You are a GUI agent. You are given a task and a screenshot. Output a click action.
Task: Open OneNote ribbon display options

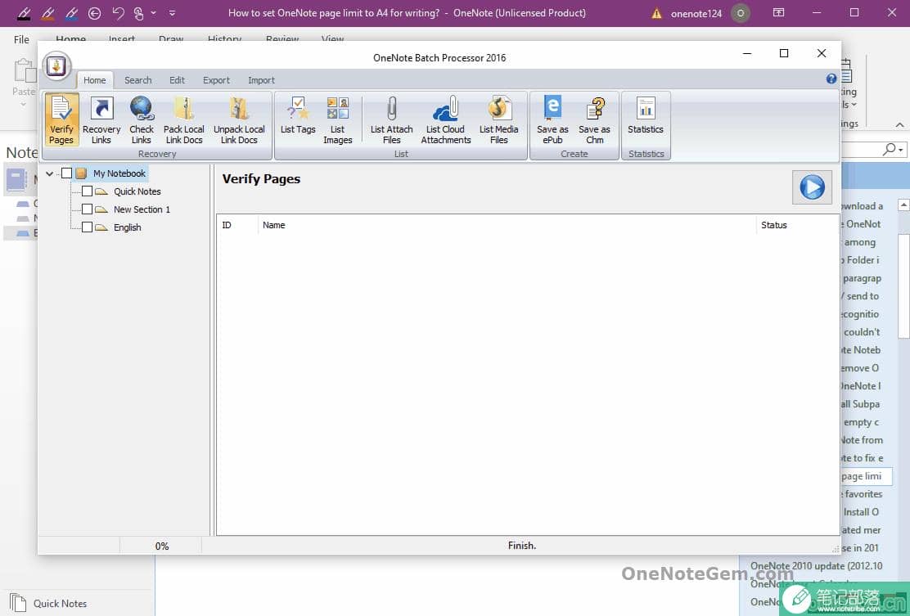(779, 12)
